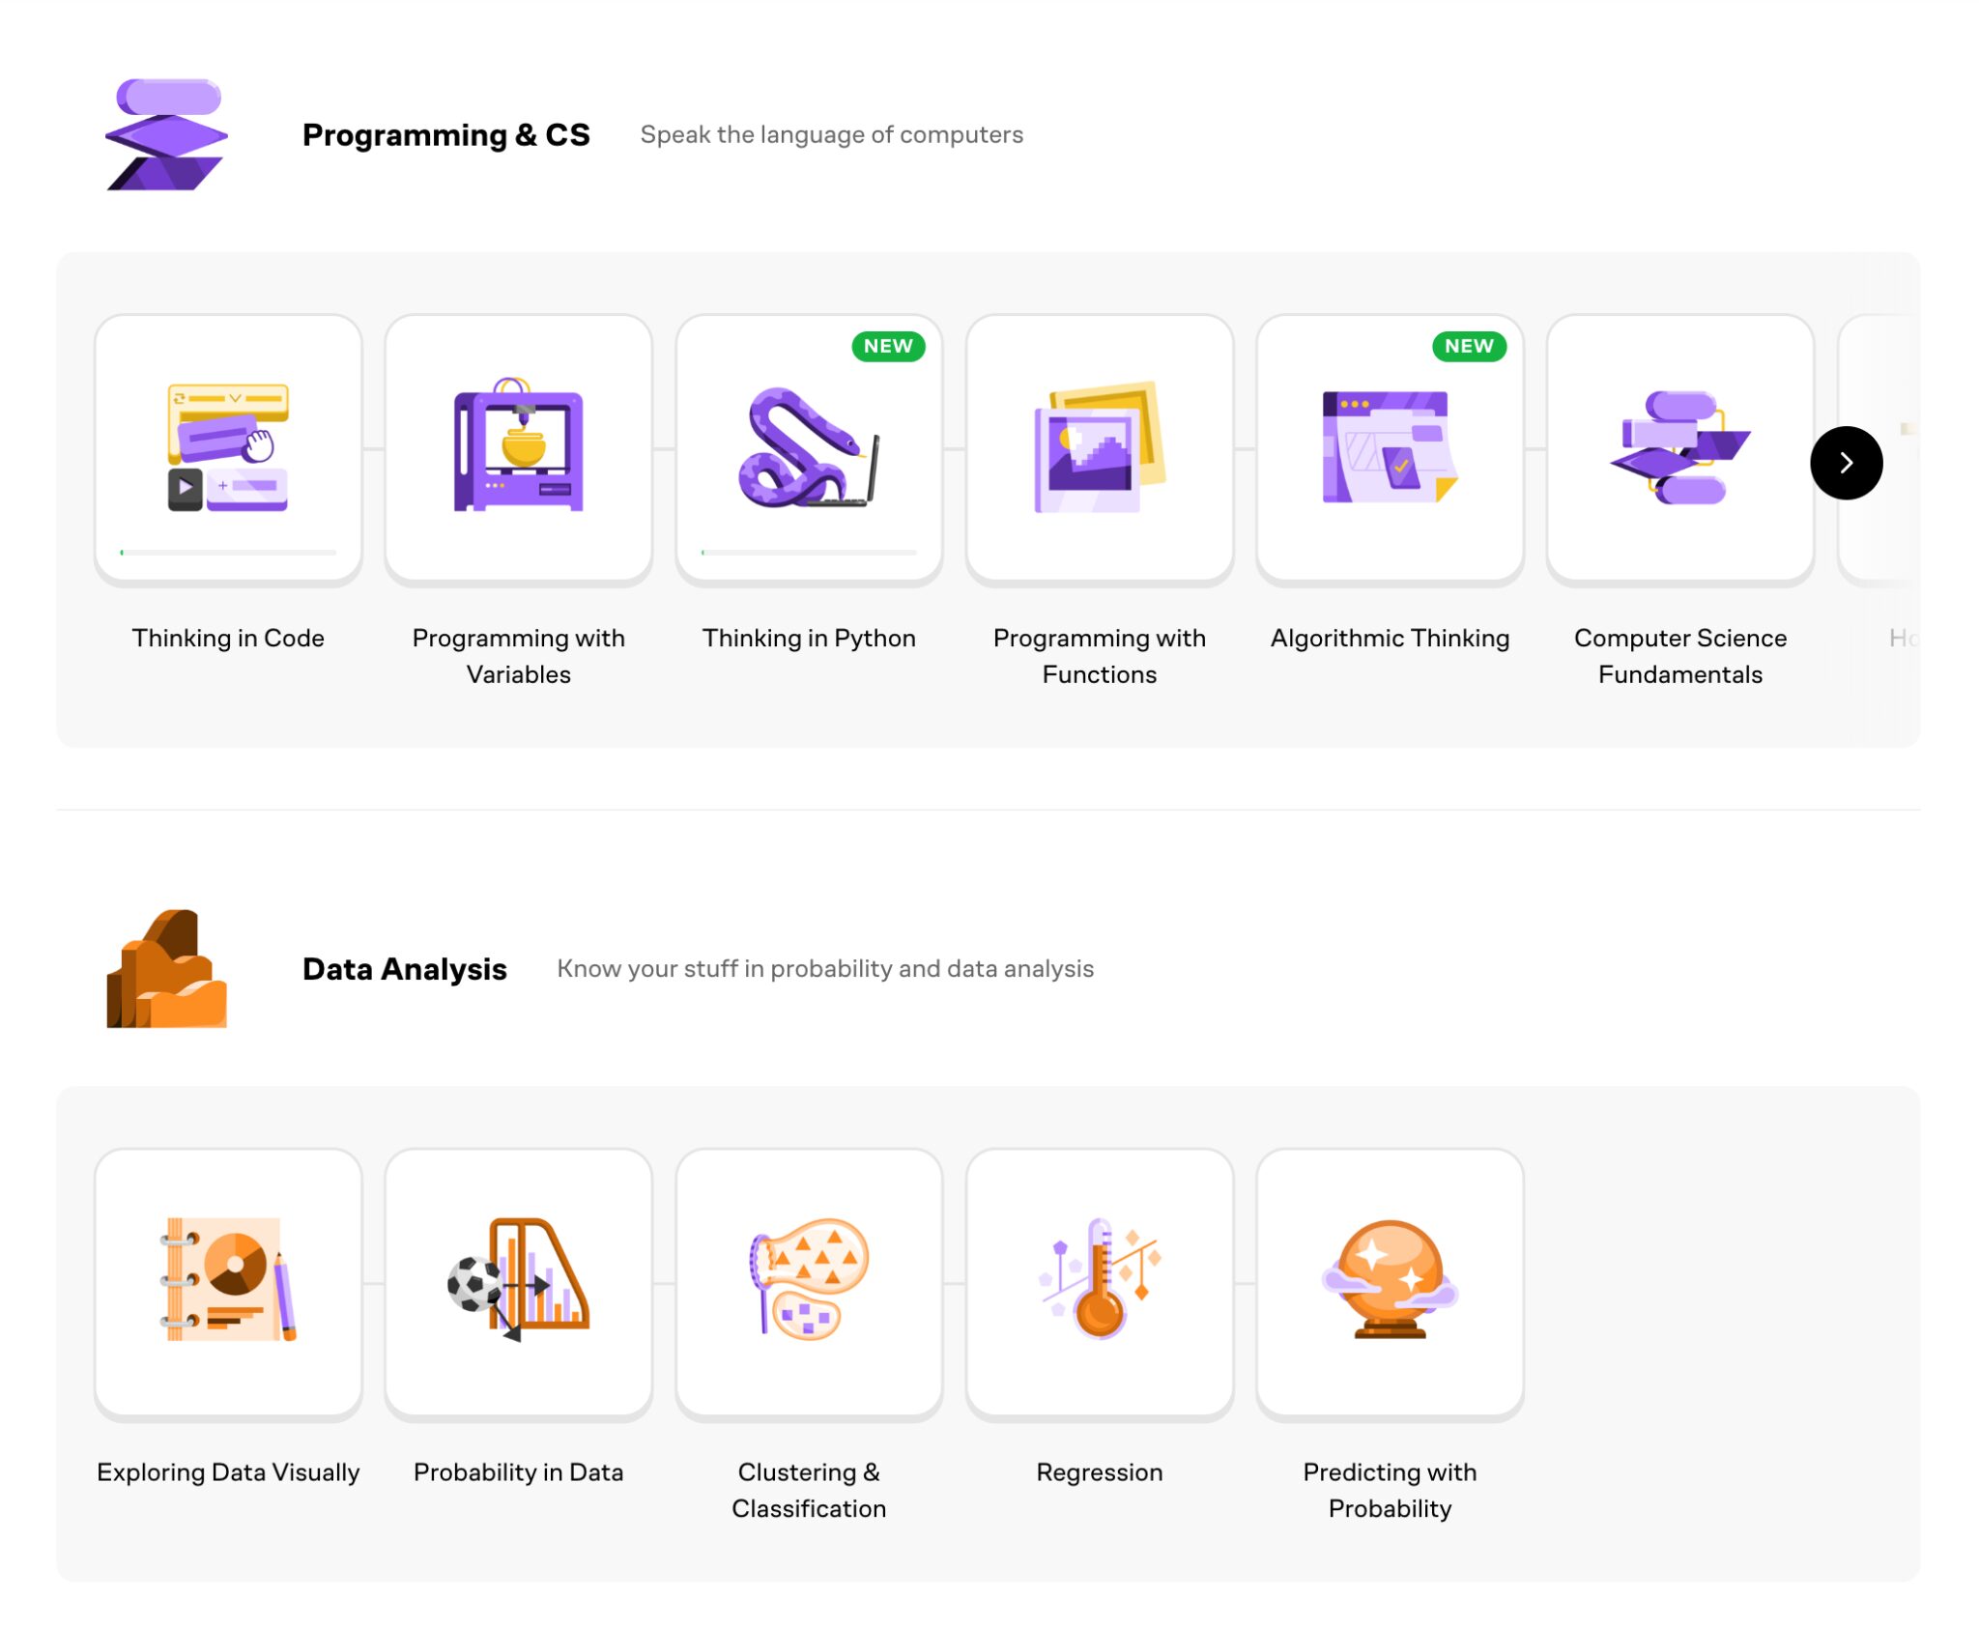This screenshot has height=1626, width=1979.
Task: Open Predicting with Probability crystal ball card
Action: coord(1390,1283)
